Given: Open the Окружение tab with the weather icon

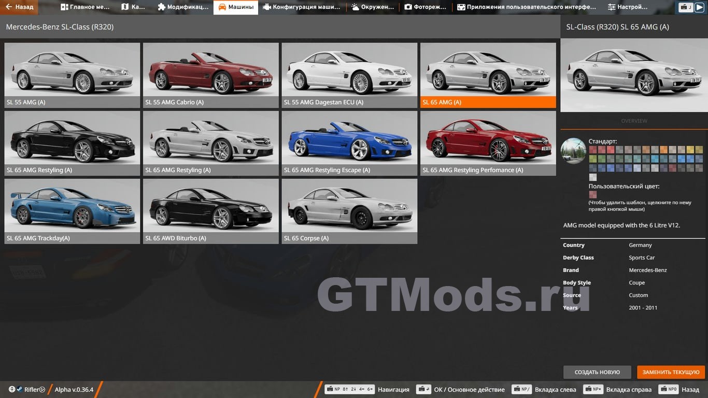Looking at the screenshot, I should 373,7.
